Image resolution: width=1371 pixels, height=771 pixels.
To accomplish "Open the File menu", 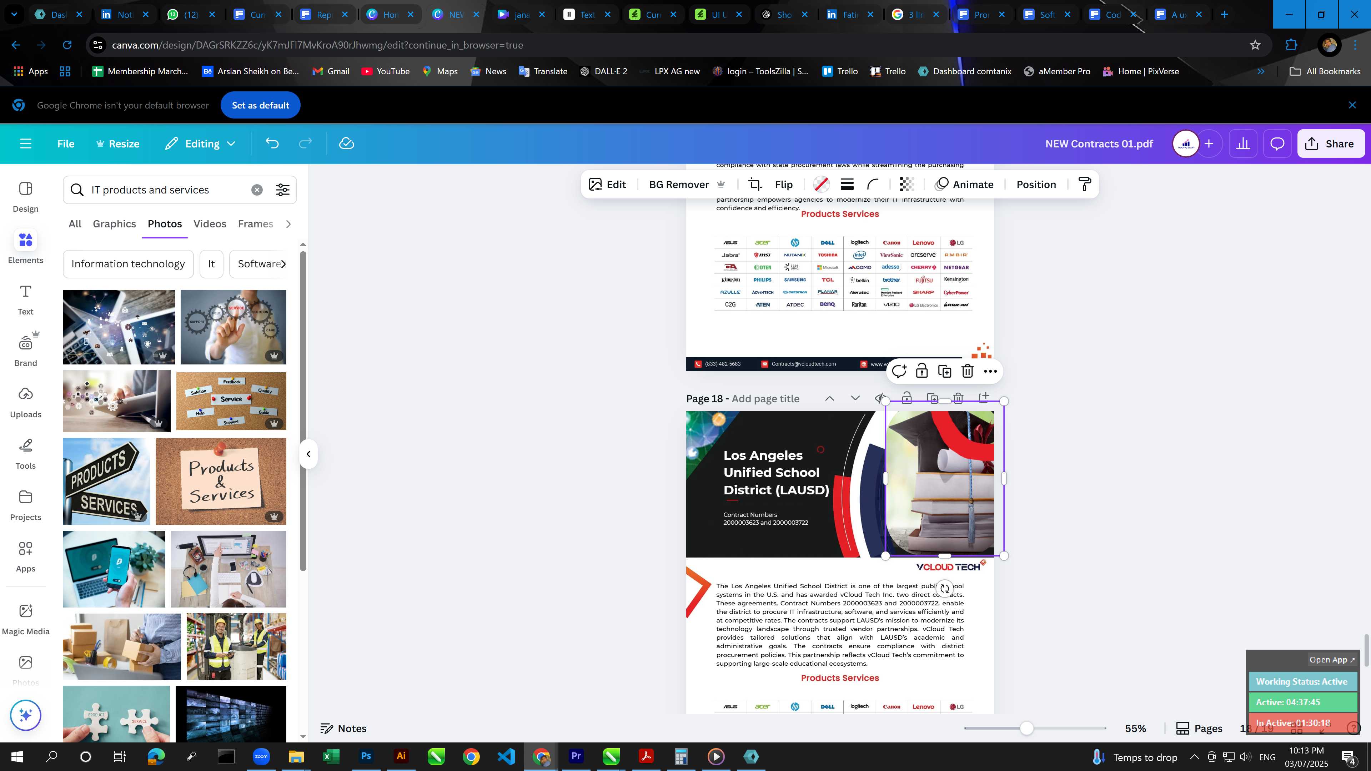I will (x=66, y=143).
